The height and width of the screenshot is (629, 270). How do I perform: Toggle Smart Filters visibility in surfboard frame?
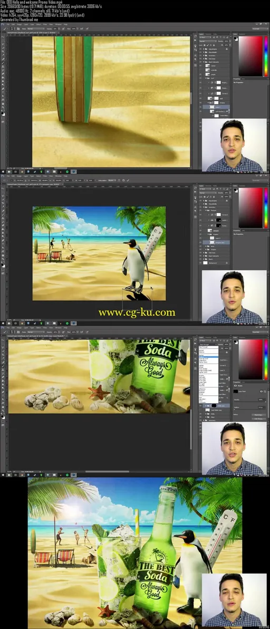tap(213, 116)
